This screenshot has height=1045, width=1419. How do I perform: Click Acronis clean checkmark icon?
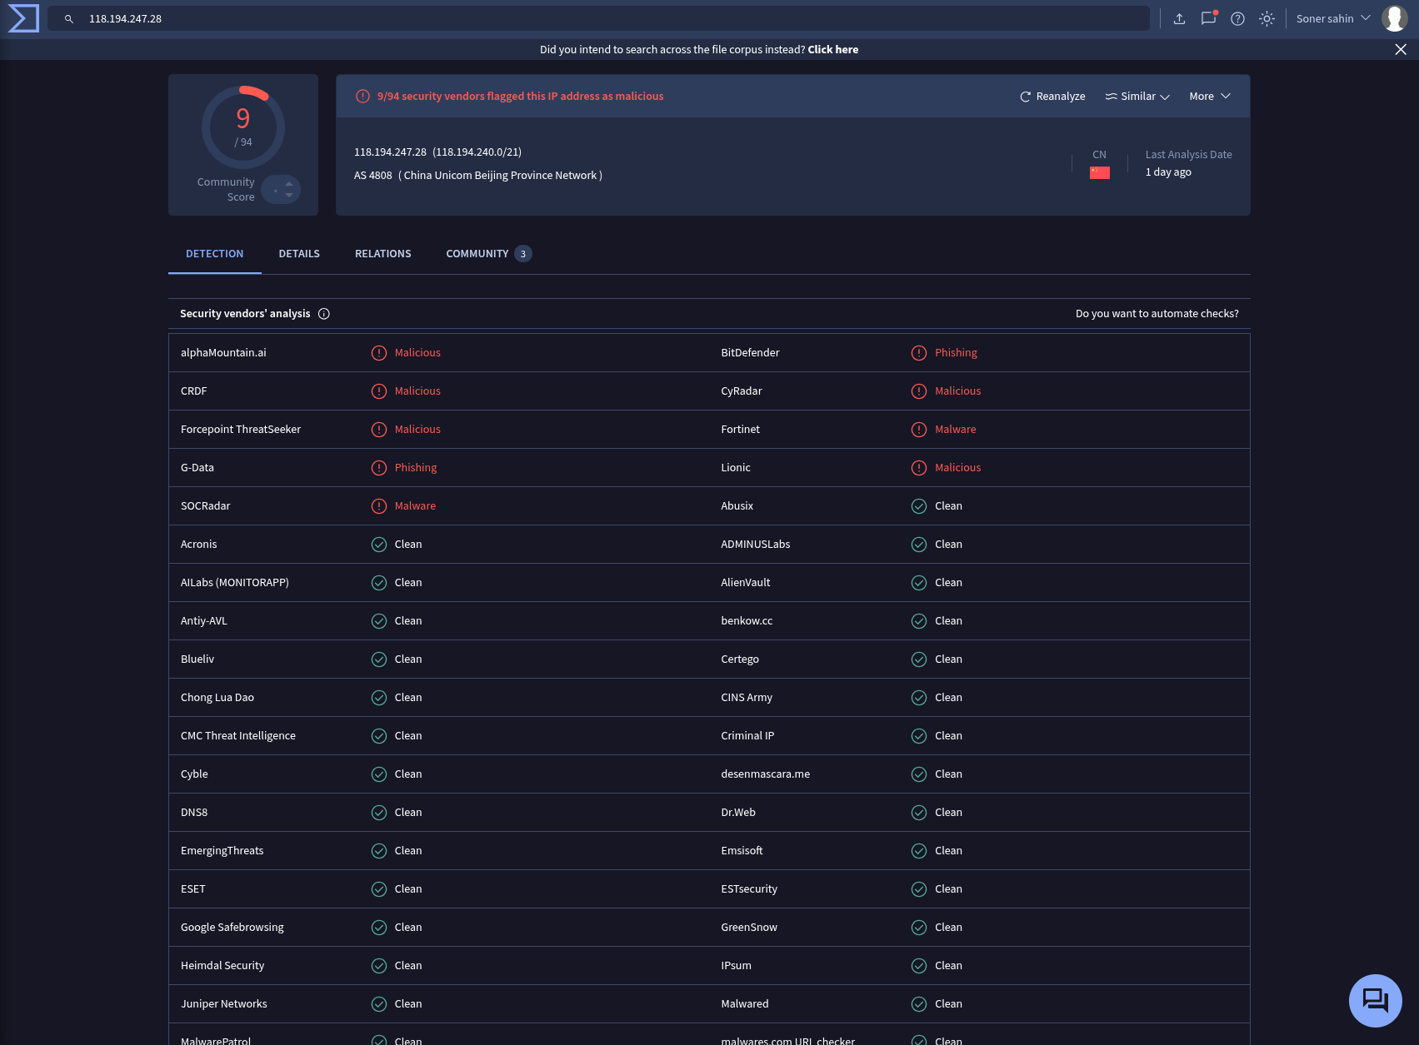379,545
